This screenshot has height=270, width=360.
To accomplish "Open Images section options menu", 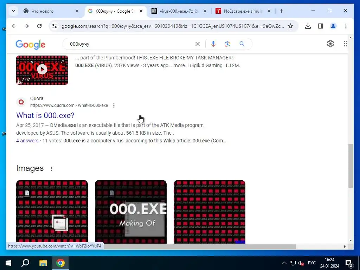I will coord(52,169).
